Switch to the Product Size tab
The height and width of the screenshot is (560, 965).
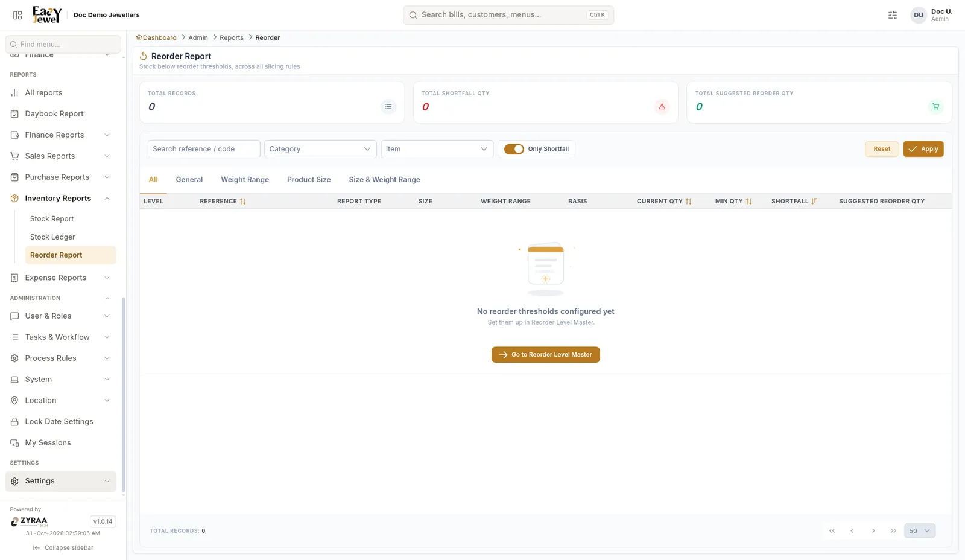coord(309,180)
